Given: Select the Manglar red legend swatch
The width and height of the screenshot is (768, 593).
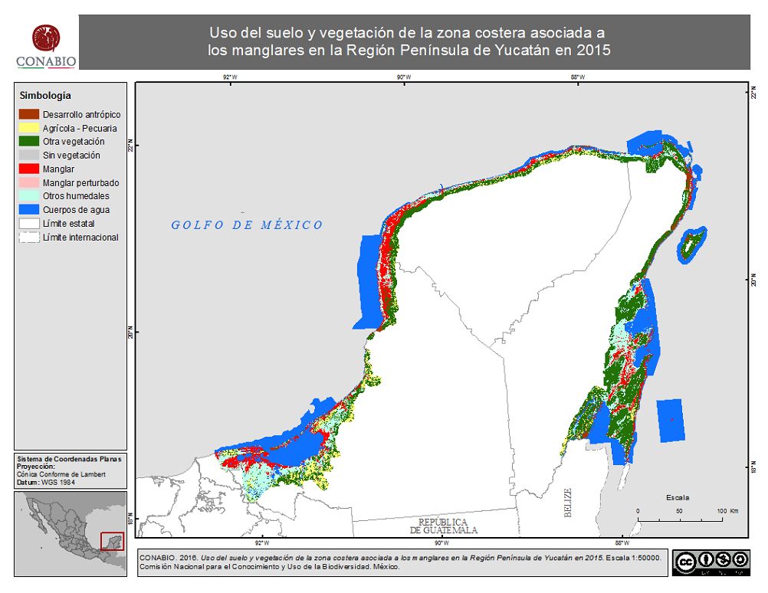Looking at the screenshot, I should (x=29, y=169).
